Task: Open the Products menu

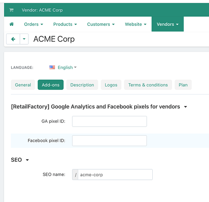Action: pyautogui.click(x=65, y=24)
